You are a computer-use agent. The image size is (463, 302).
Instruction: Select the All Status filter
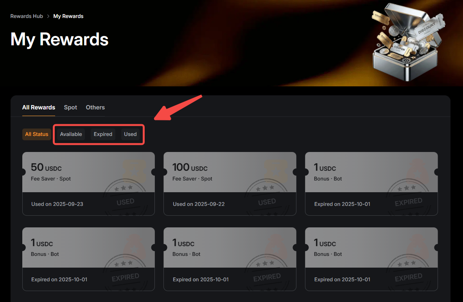pos(37,134)
